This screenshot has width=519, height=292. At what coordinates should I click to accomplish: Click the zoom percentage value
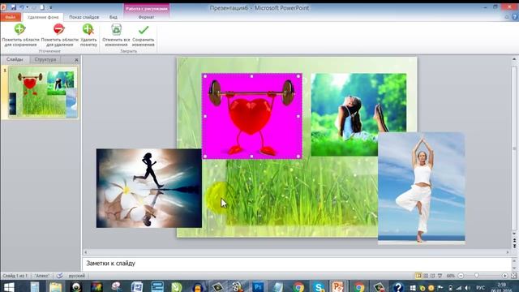point(451,276)
